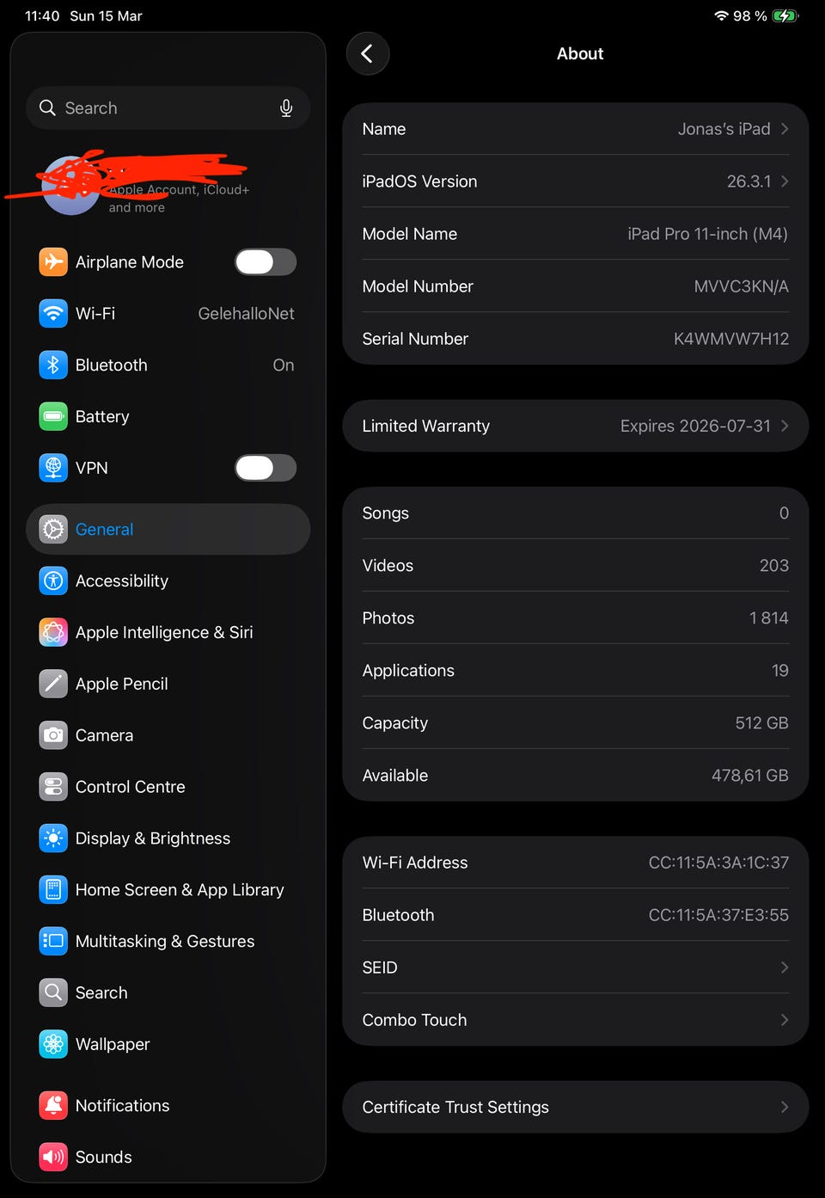The height and width of the screenshot is (1198, 825).
Task: Open the Accessibility icon
Action: [53, 581]
